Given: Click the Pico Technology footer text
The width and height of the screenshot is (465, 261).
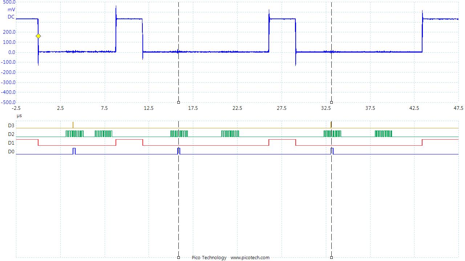Looking at the screenshot, I should [x=209, y=258].
